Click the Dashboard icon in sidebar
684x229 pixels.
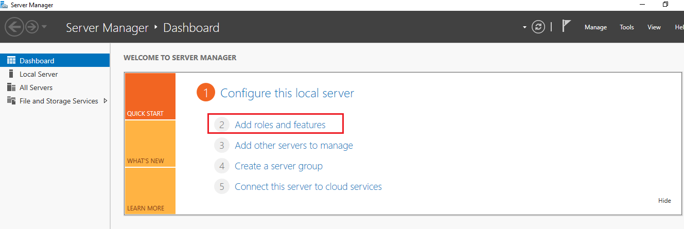(x=11, y=61)
